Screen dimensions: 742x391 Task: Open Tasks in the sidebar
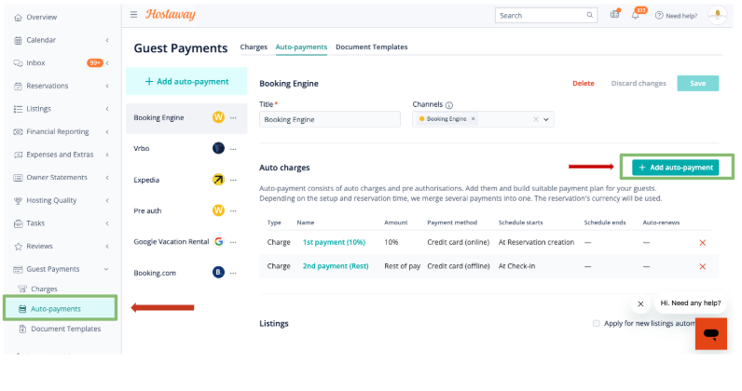tap(35, 223)
